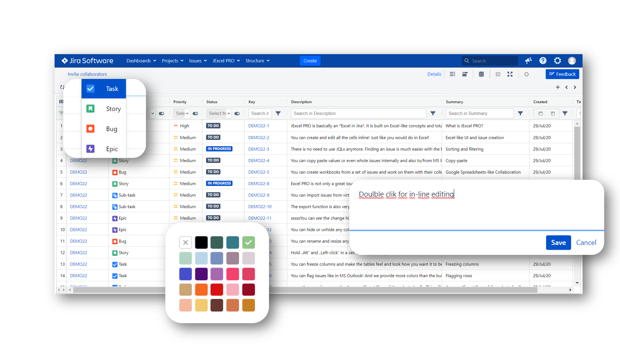
Task: Click the table grid icon in header corner
Action: (61, 101)
